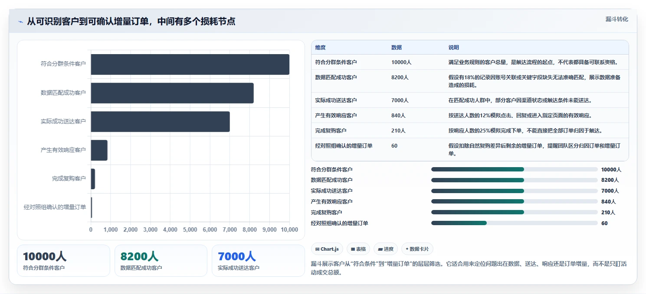This screenshot has width=646, height=294.
Task: Click the 数据 table column header
Action: 397,48
